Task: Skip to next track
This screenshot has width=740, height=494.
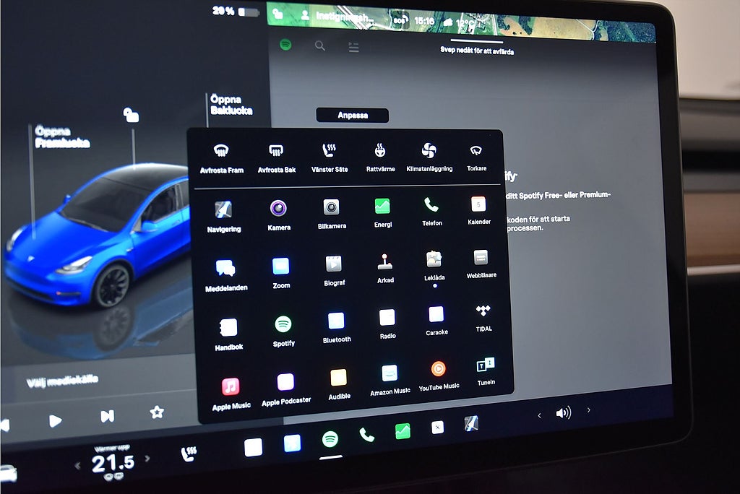Action: click(107, 416)
